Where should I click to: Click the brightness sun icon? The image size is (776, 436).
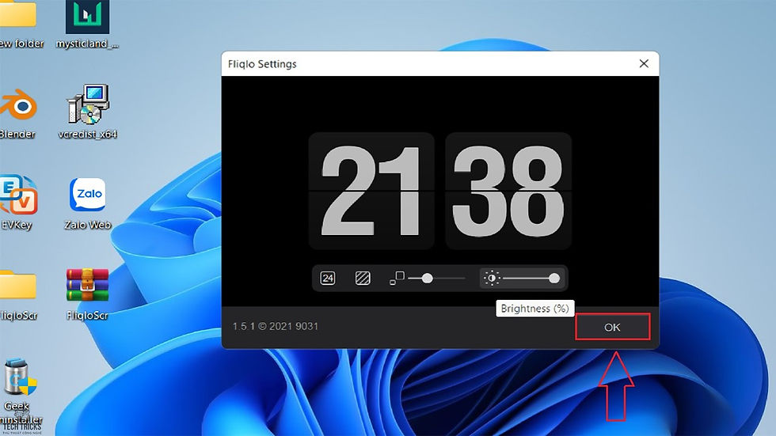(492, 279)
